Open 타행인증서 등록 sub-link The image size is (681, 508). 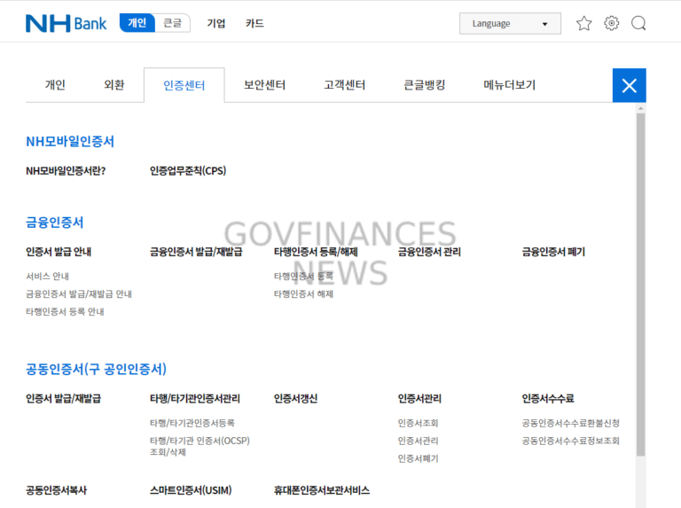click(303, 276)
